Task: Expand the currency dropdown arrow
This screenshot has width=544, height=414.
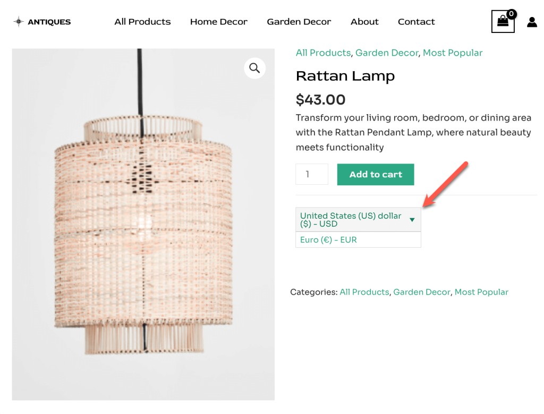Action: point(412,220)
